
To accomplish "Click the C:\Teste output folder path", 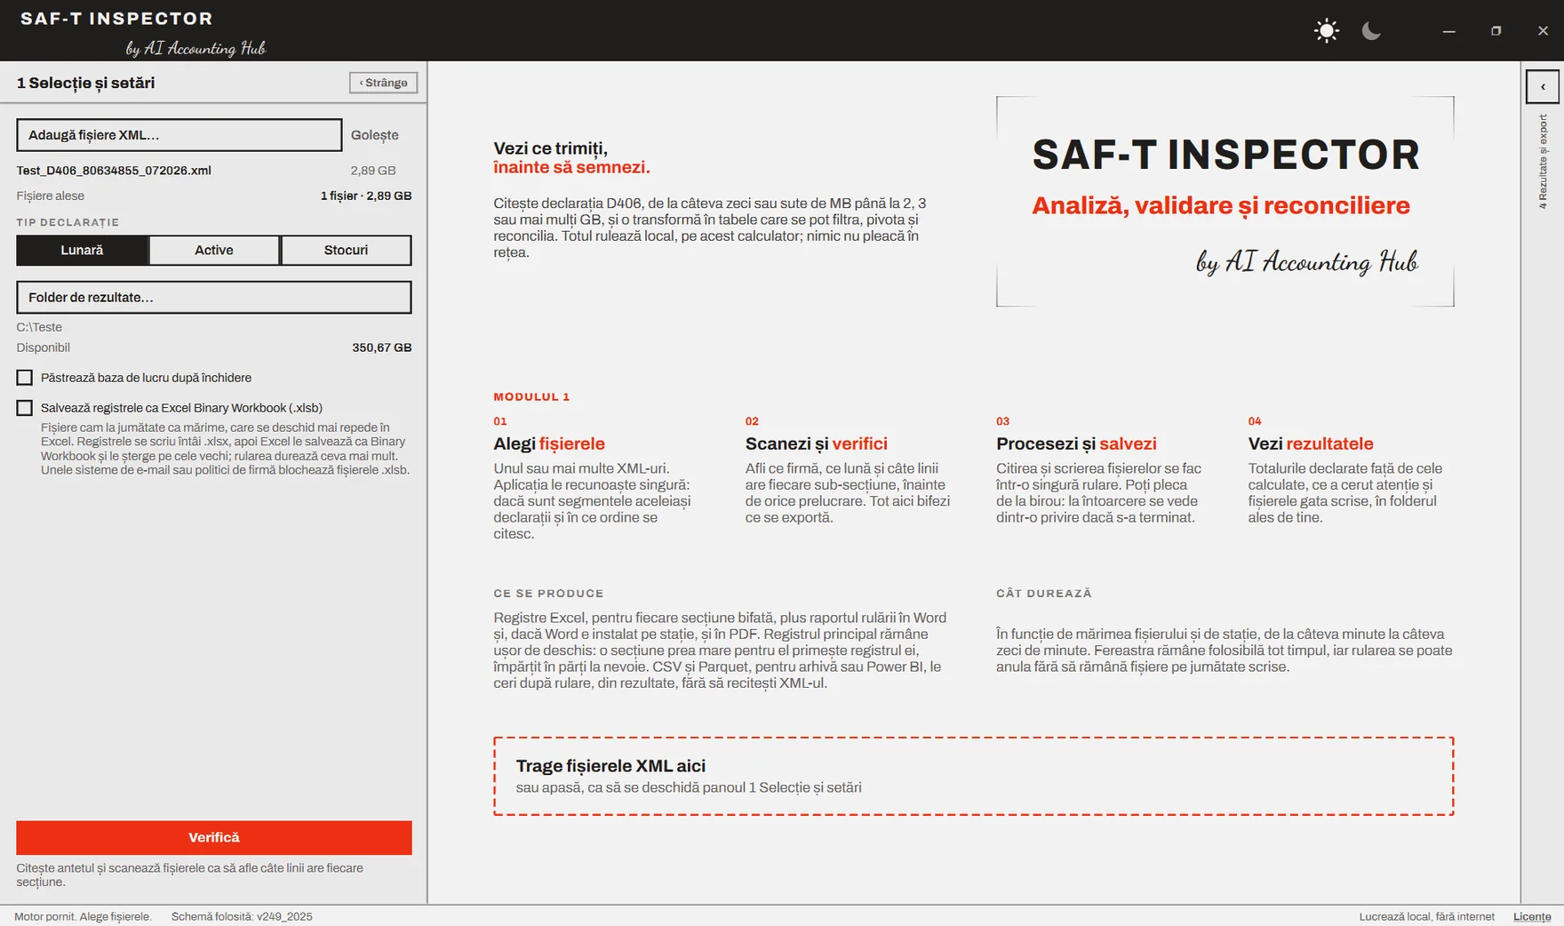I will pyautogui.click(x=39, y=327).
